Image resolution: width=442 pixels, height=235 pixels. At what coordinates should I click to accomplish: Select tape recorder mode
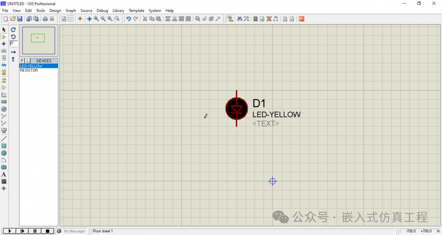(4, 102)
